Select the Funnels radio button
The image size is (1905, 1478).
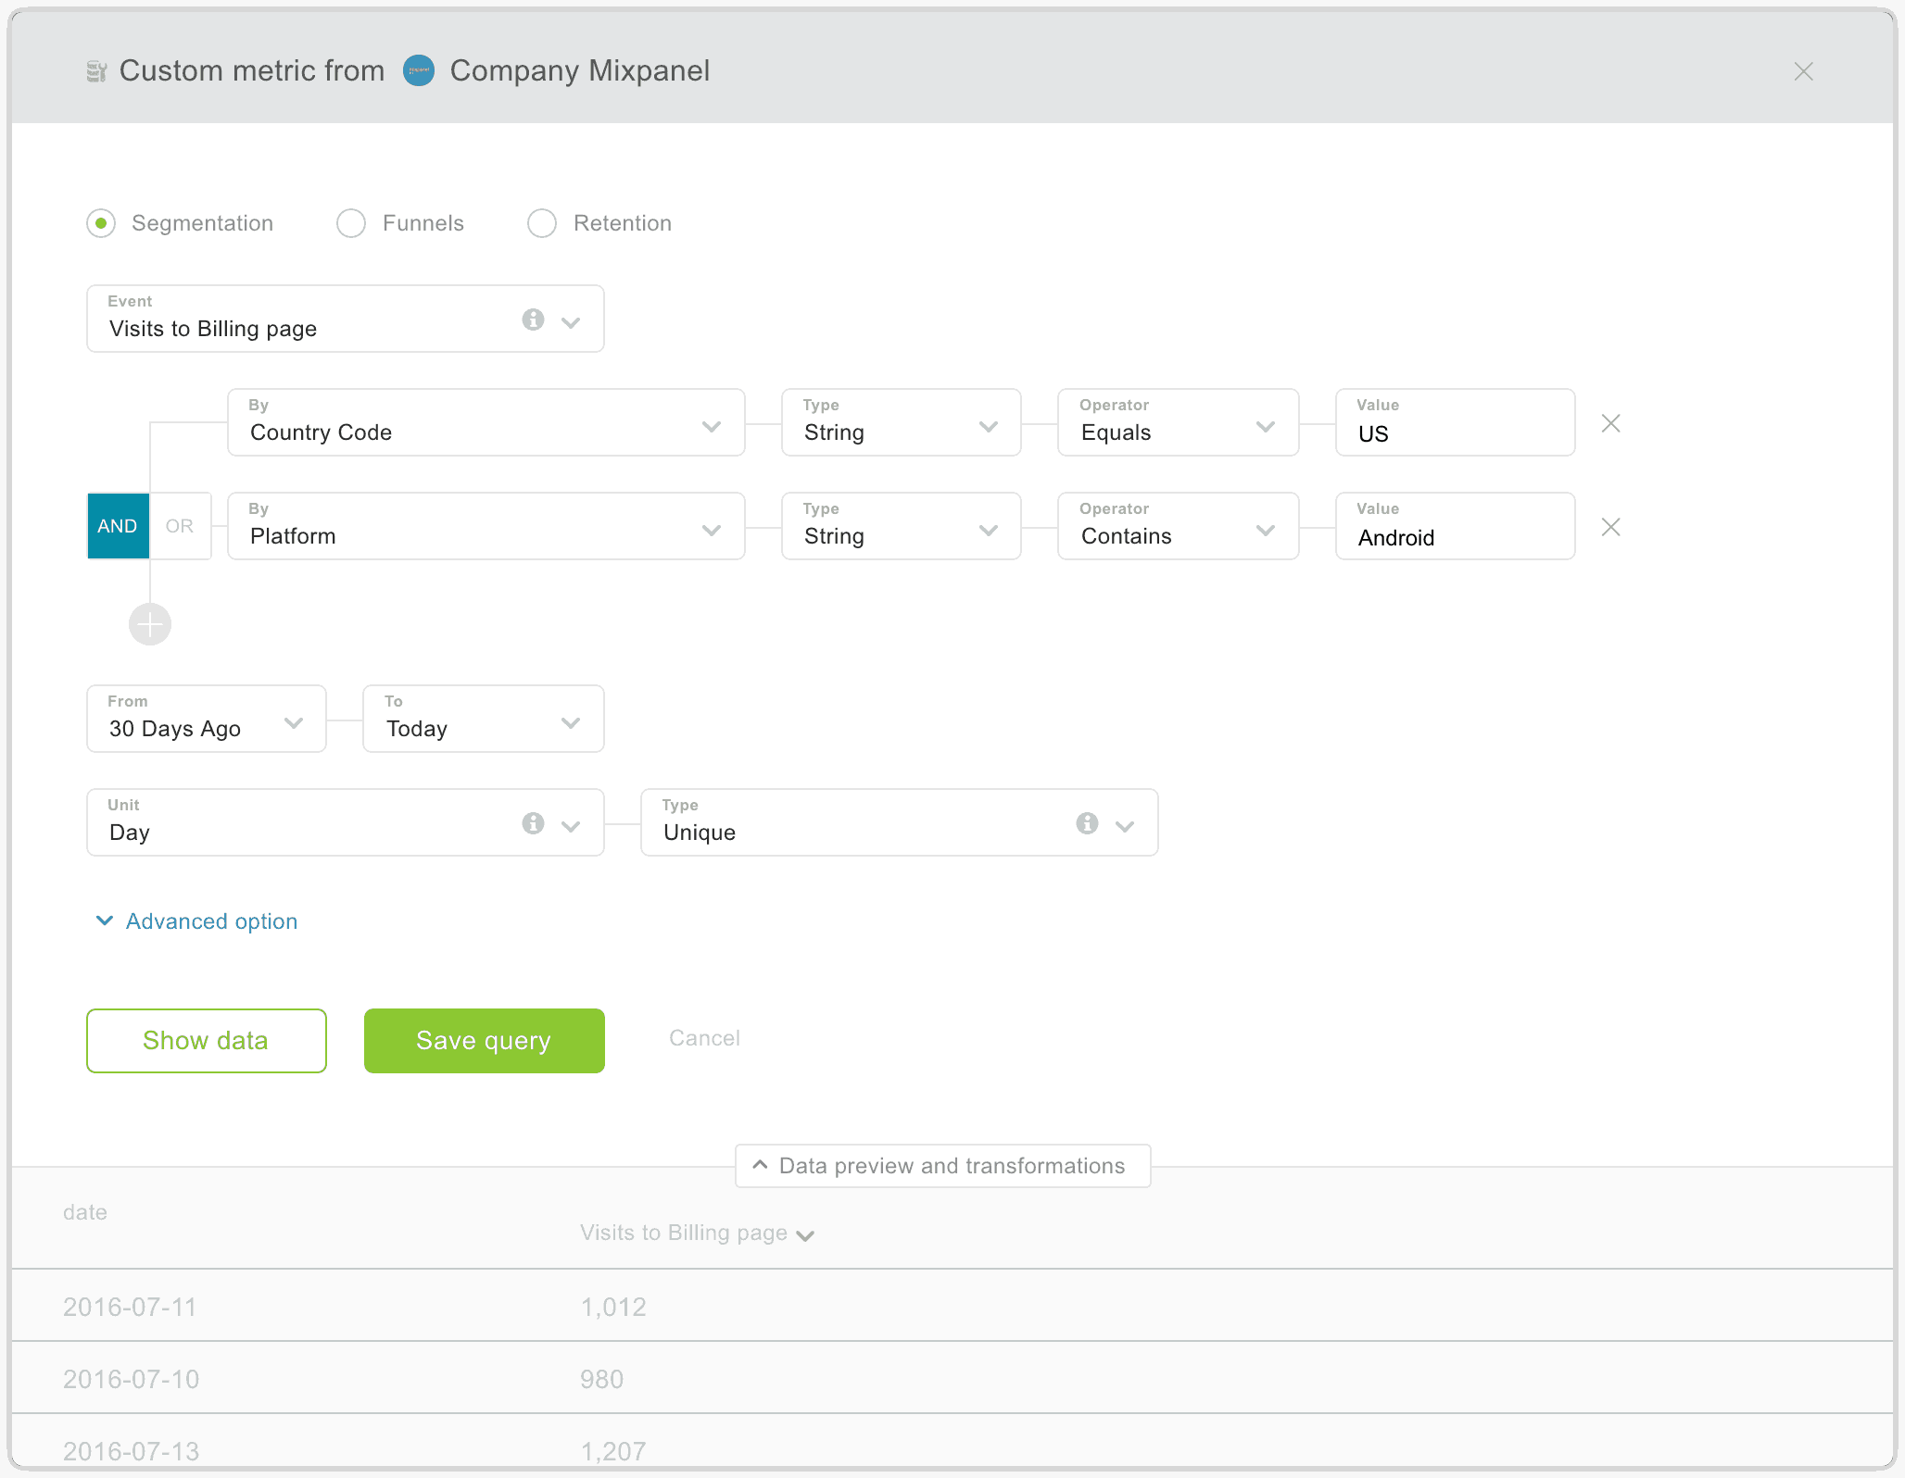351,223
